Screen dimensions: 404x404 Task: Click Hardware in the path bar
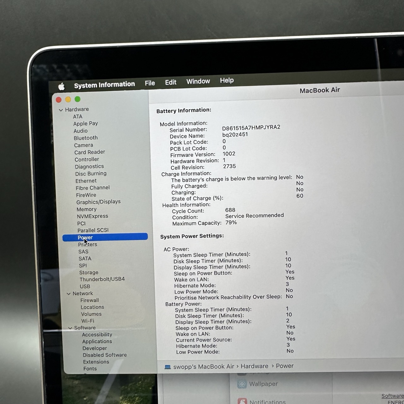tap(254, 366)
